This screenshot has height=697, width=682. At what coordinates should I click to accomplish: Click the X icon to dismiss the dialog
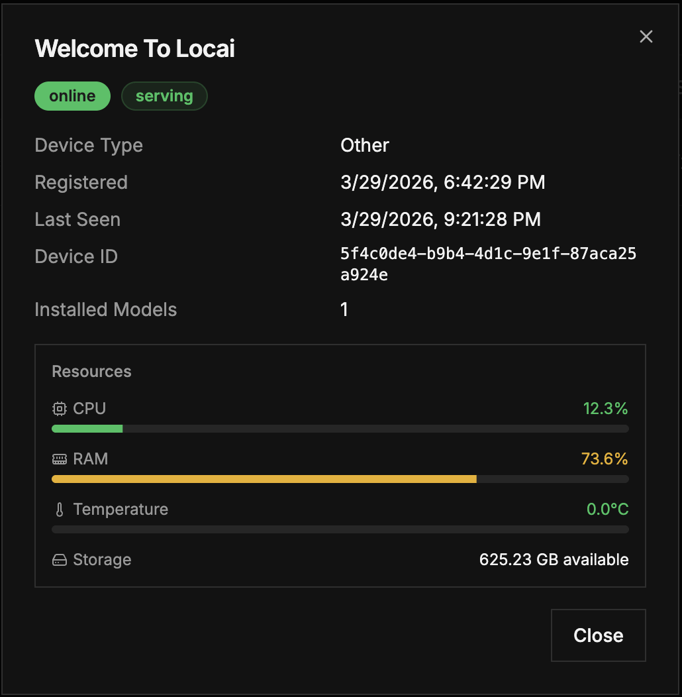(x=646, y=36)
